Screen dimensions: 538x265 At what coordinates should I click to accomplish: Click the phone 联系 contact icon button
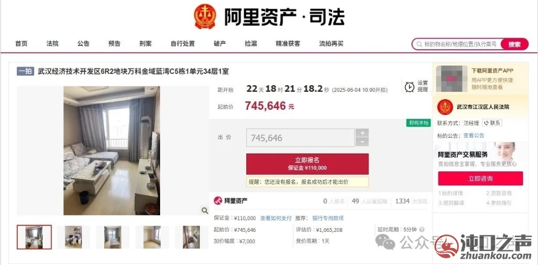[492, 123]
